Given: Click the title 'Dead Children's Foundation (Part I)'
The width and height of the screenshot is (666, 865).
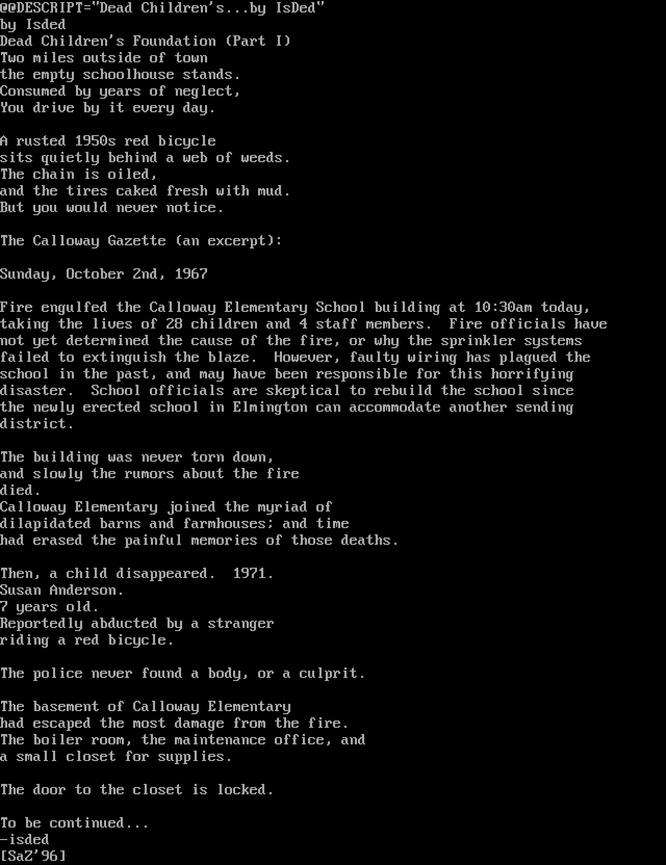Looking at the screenshot, I should [146, 41].
